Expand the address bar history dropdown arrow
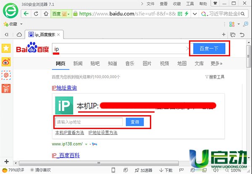This screenshot has width=252, height=174. click(195, 14)
